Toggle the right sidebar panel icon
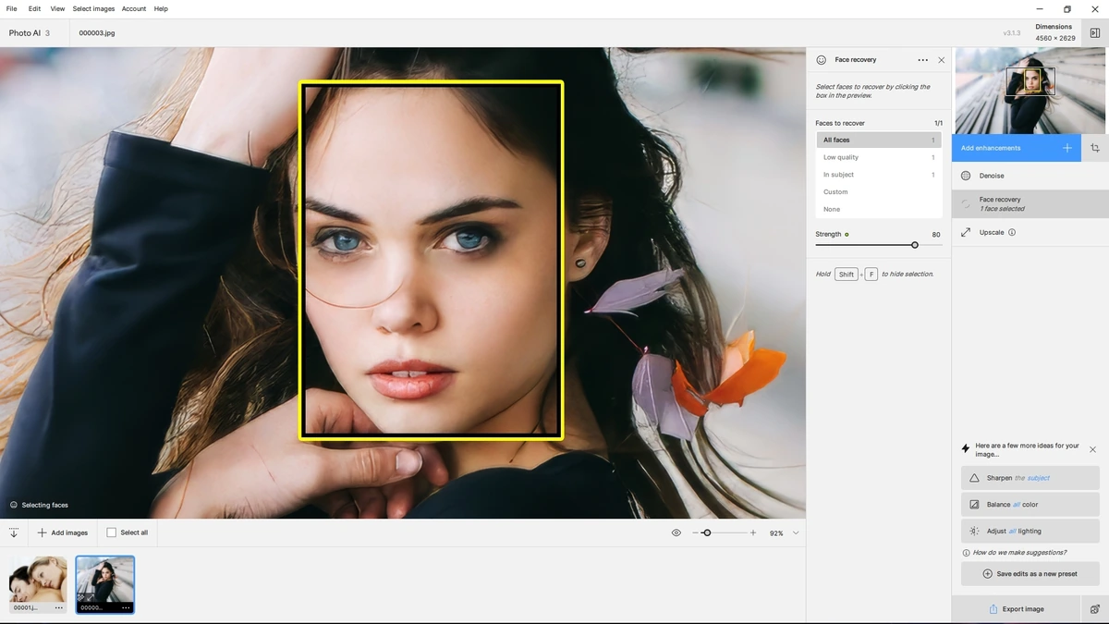Screen dimensions: 1109x624 click(1095, 32)
